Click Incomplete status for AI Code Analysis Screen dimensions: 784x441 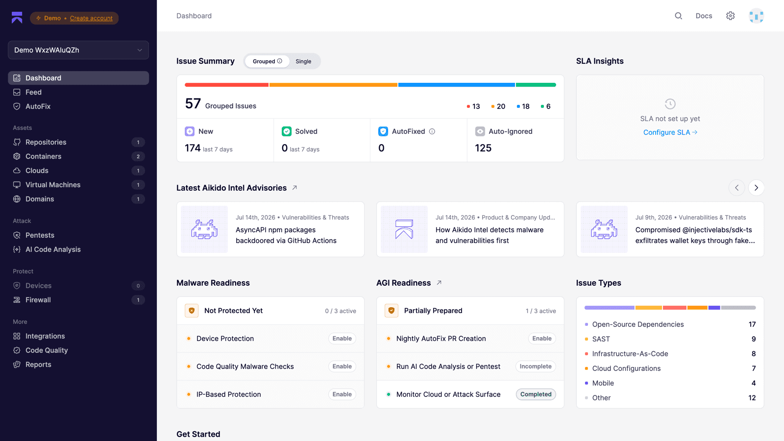click(x=536, y=367)
